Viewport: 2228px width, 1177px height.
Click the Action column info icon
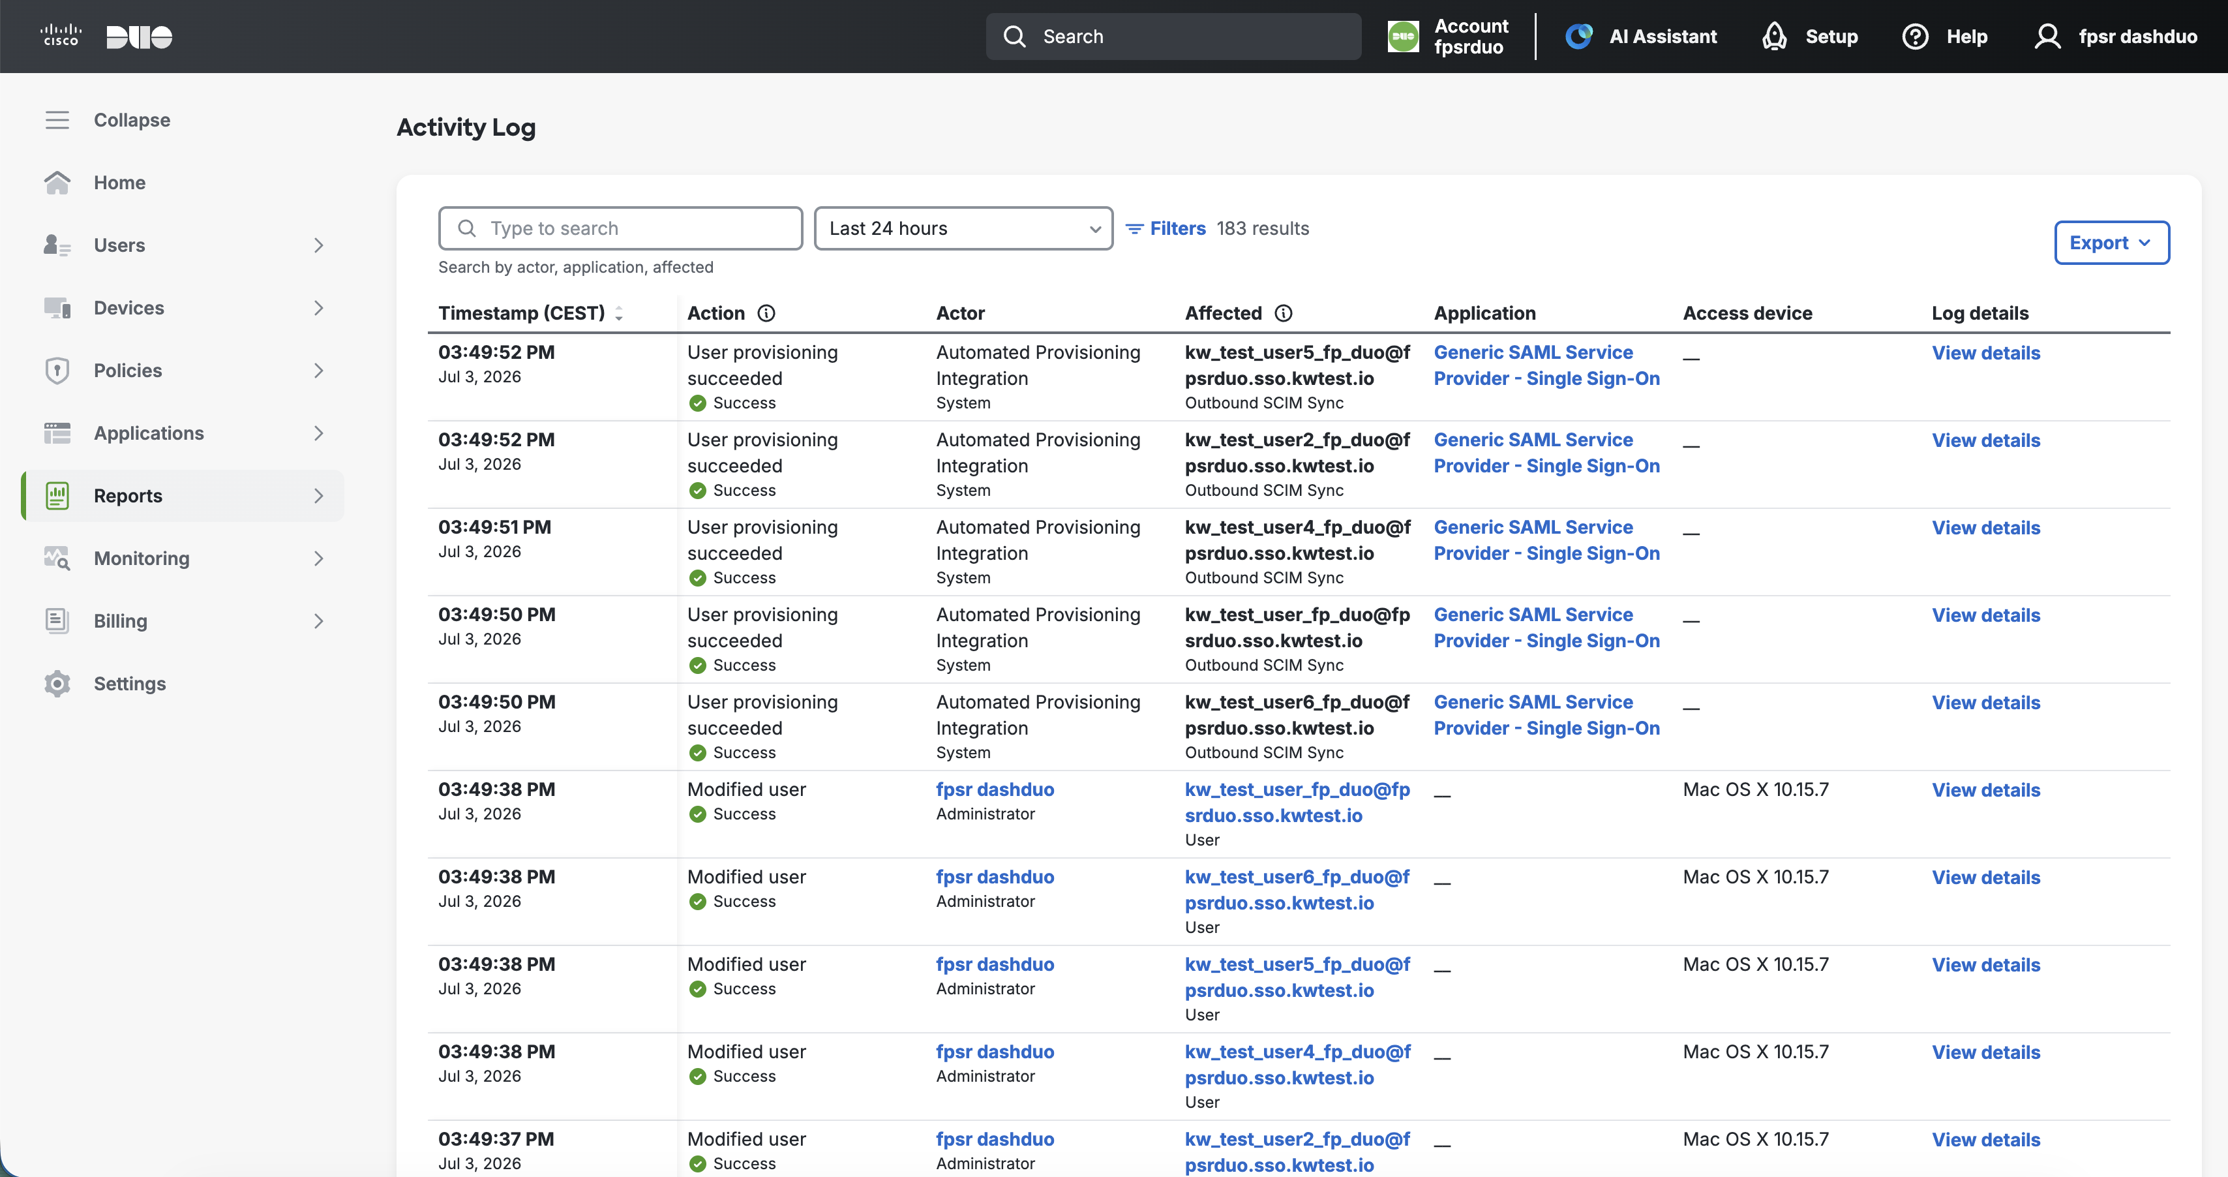point(766,313)
